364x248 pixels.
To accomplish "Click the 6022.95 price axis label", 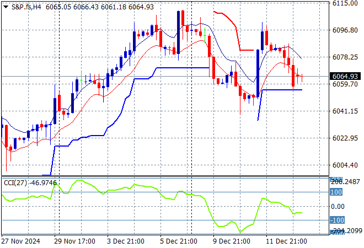I will [x=345, y=138].
